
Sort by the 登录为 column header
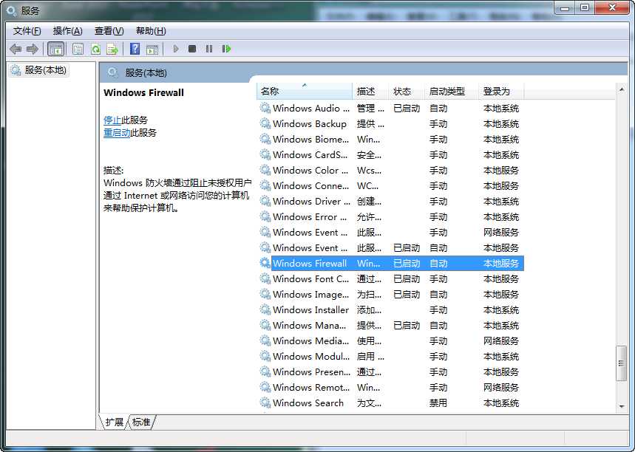click(x=501, y=91)
